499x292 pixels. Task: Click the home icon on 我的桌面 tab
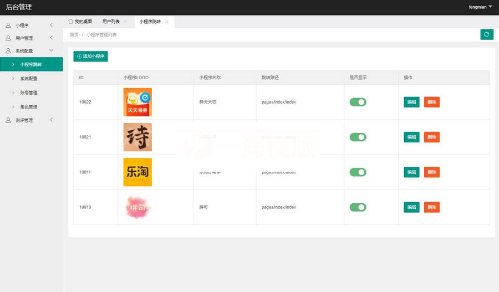pos(70,22)
